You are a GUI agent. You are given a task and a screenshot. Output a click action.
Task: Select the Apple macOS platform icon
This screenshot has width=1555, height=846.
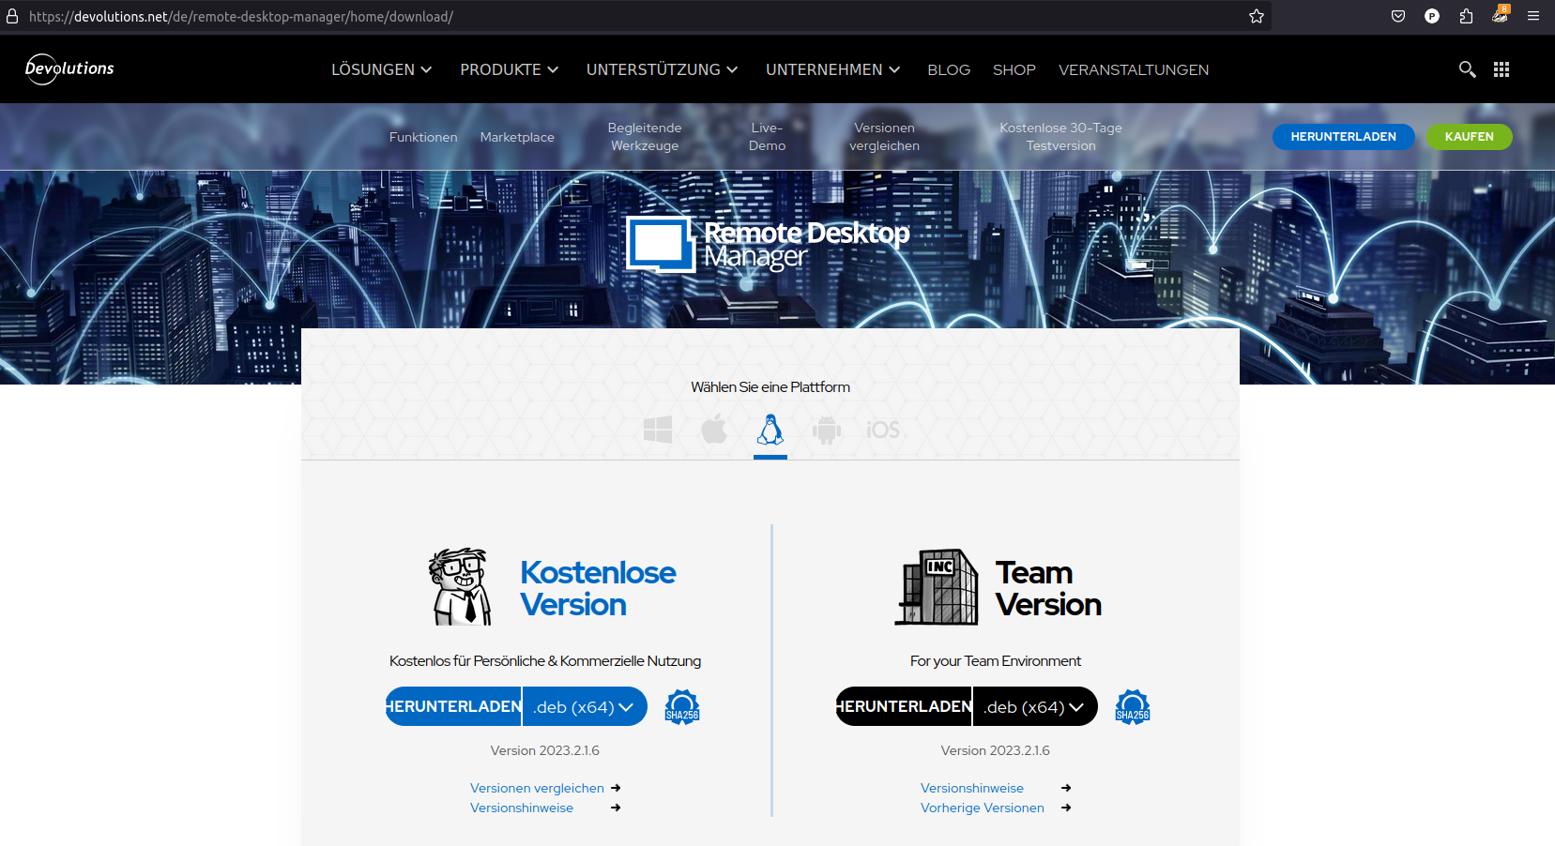pos(714,430)
